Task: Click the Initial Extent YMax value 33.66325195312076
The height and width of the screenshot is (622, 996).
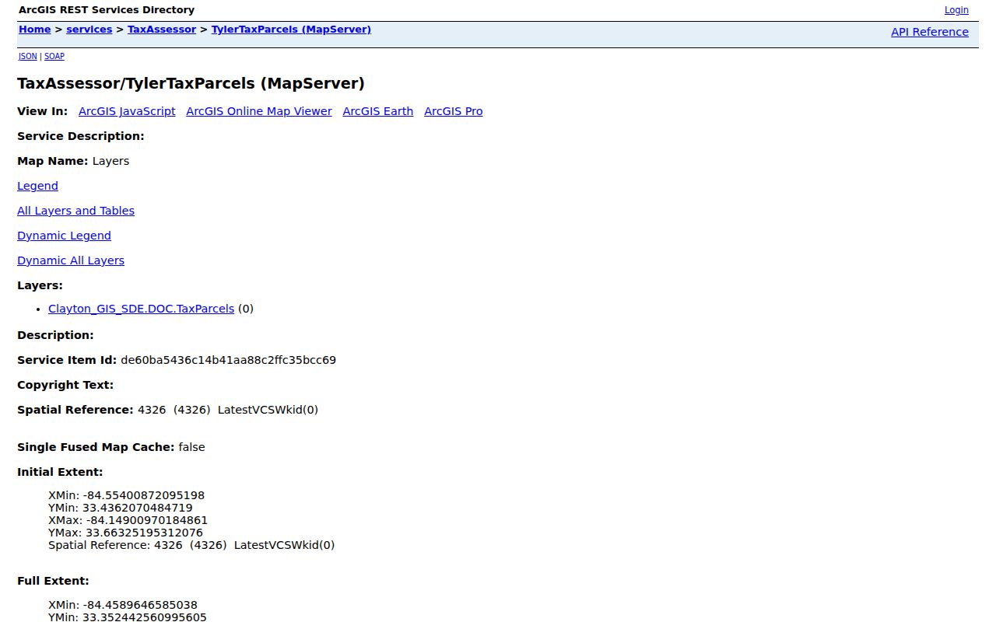Action: pyautogui.click(x=144, y=533)
